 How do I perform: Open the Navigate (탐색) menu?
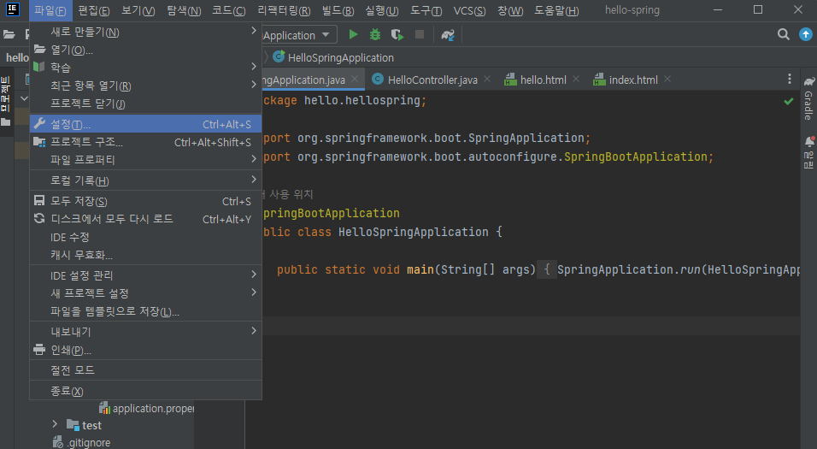(x=184, y=10)
